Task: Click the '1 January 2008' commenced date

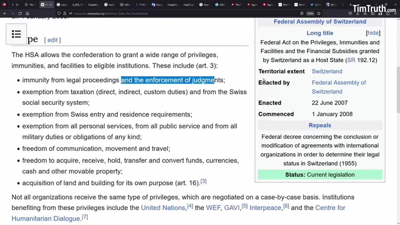Action: tap(332, 114)
